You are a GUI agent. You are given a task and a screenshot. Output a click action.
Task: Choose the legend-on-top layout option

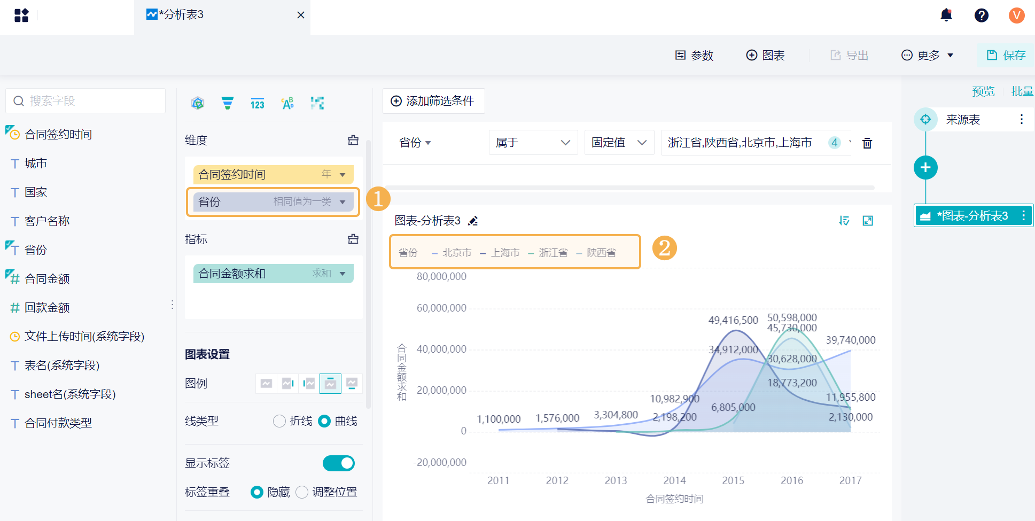(x=330, y=383)
